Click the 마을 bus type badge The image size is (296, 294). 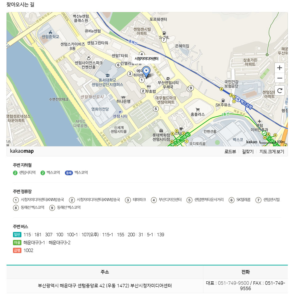tap(17, 242)
